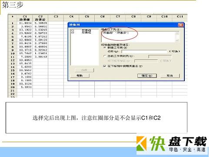Image resolution: width=210 pixels, height=157 pixels.
Task: Click the 改善后 column name cell under C2
Action: point(40,20)
